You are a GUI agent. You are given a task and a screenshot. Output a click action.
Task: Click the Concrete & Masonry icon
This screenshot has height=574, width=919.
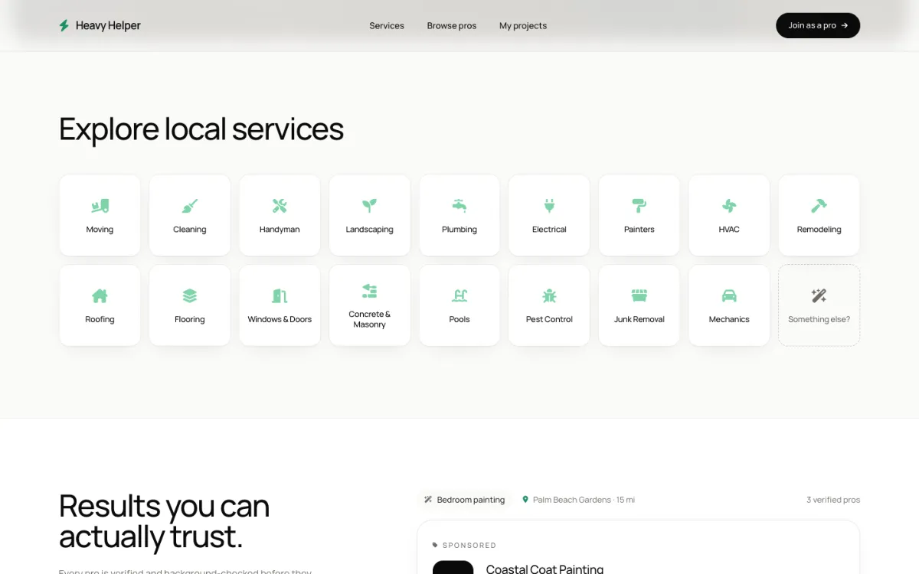(369, 291)
